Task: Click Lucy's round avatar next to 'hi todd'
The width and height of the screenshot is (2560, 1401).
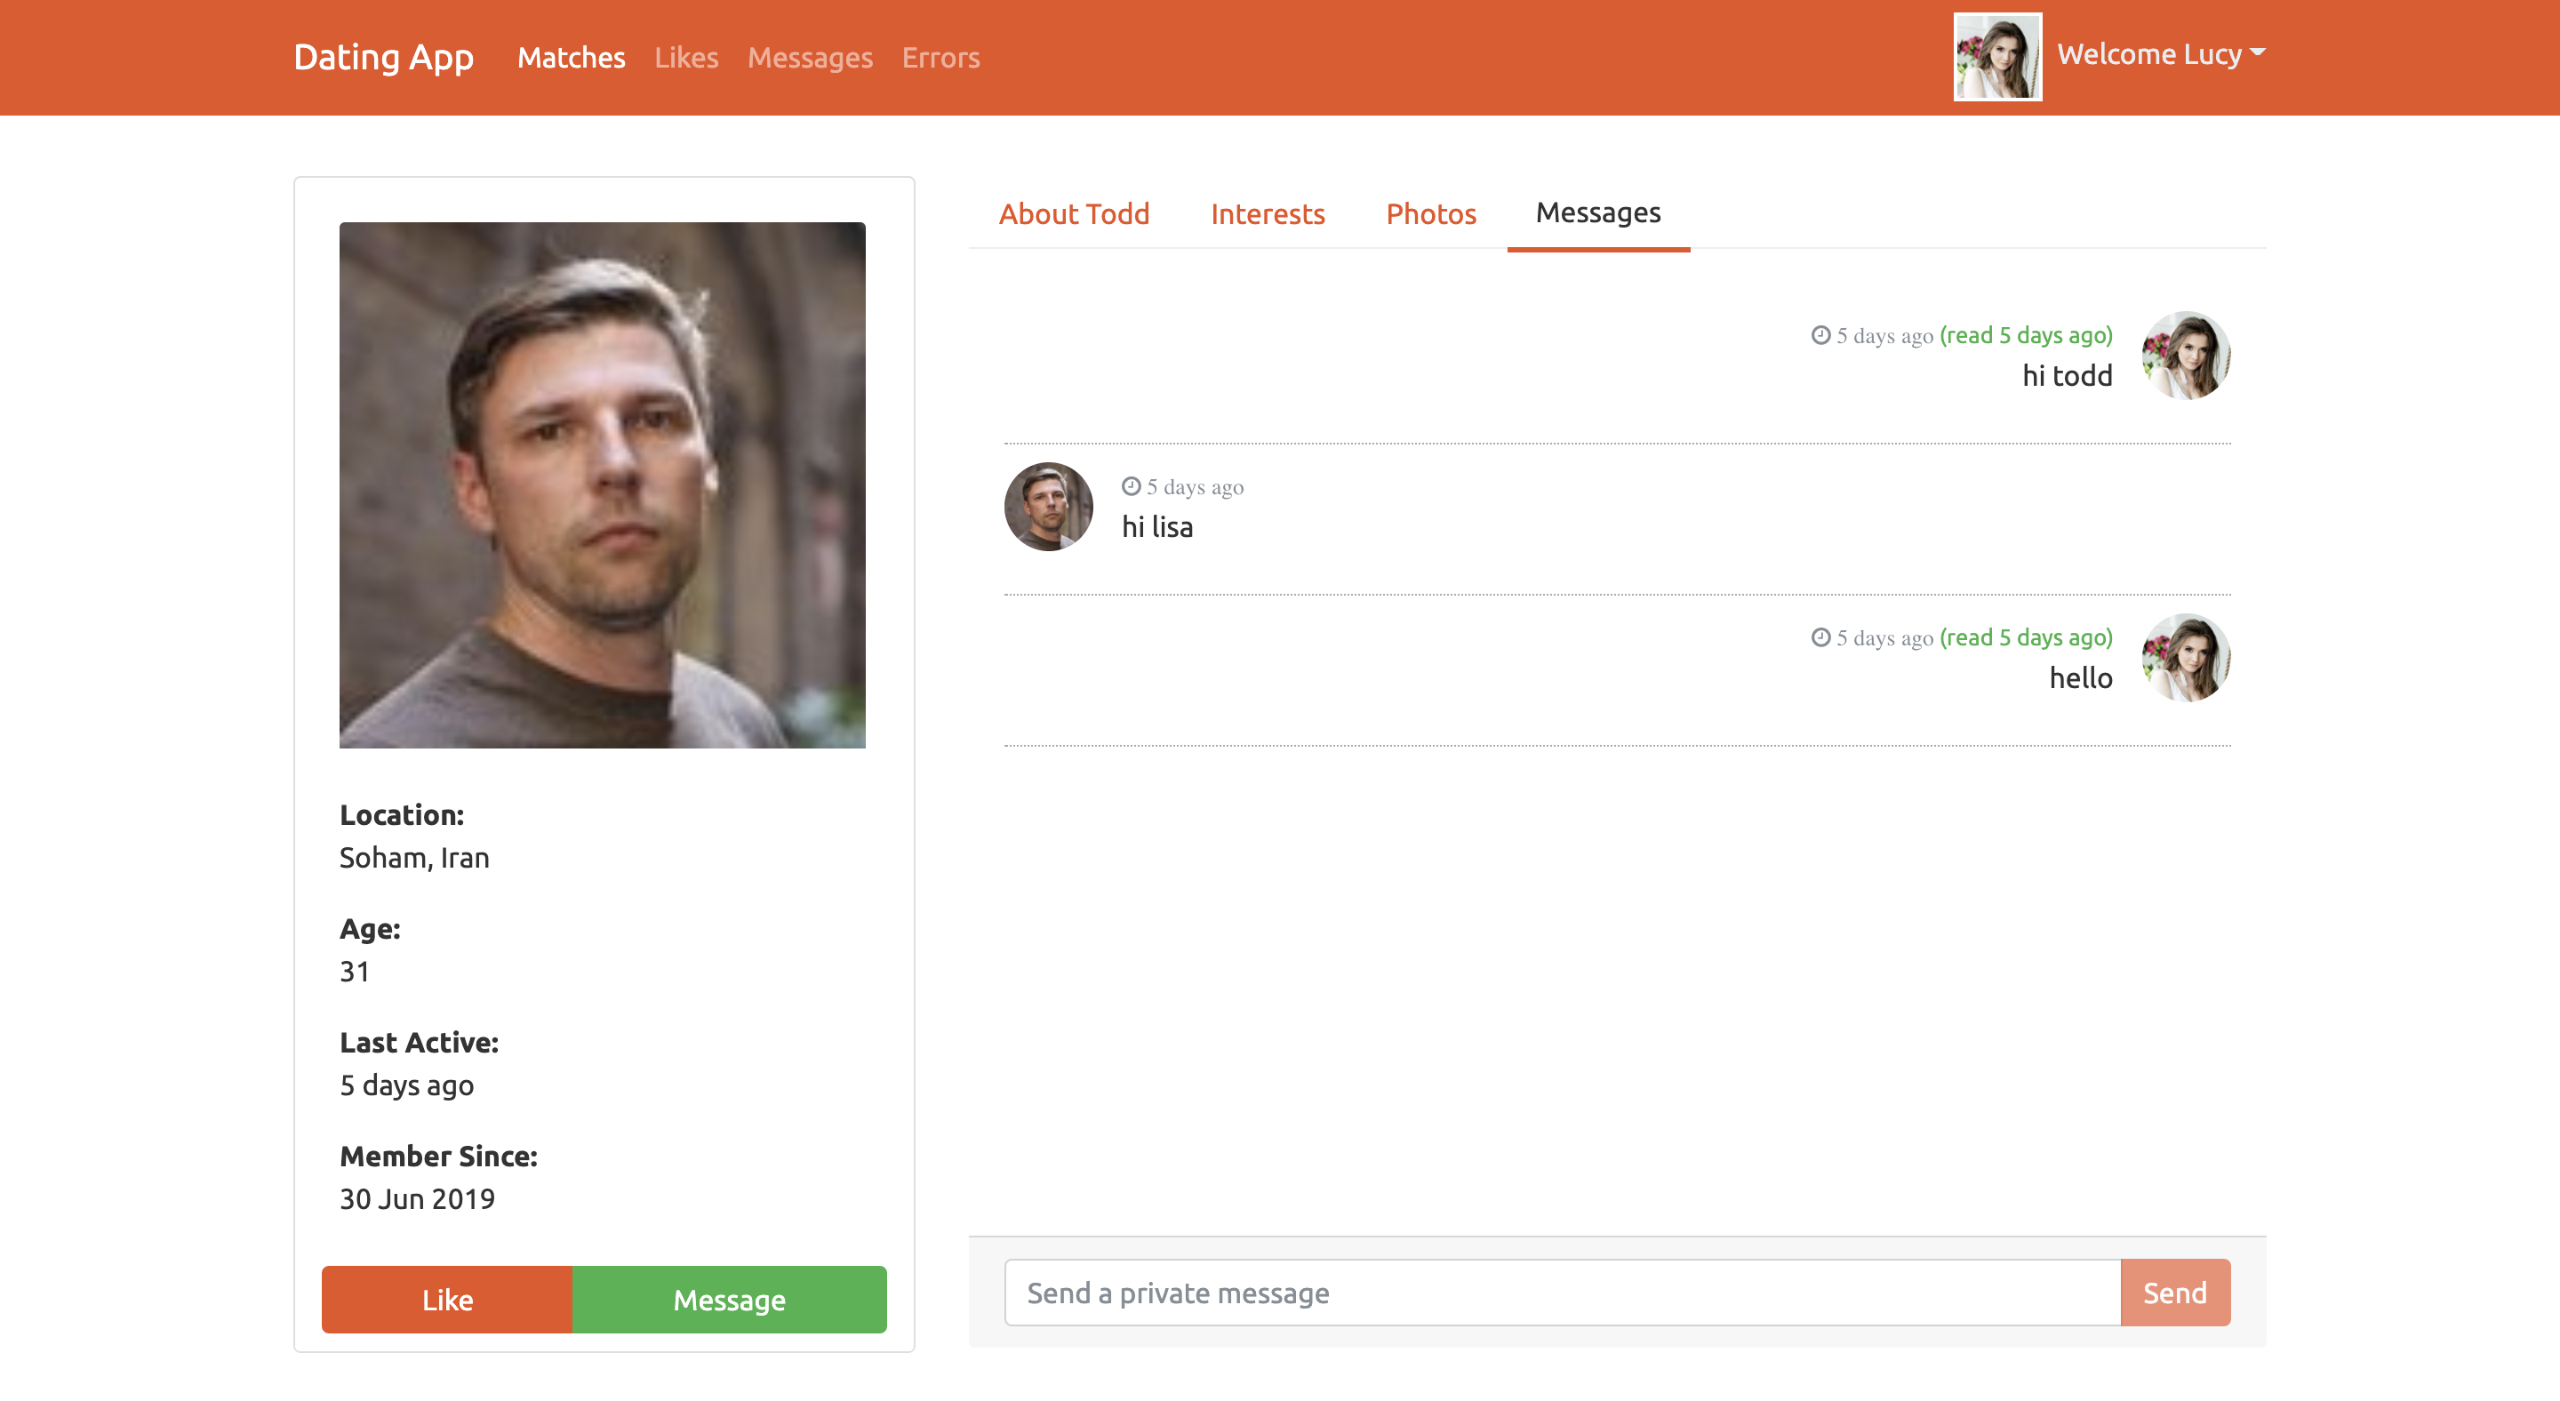Action: 2186,356
